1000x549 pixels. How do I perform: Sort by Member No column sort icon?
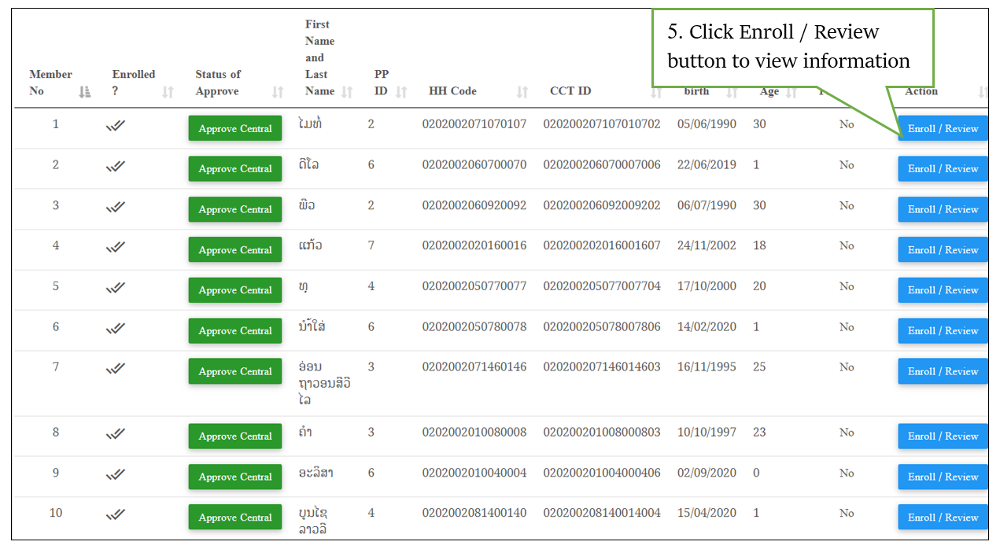85,92
